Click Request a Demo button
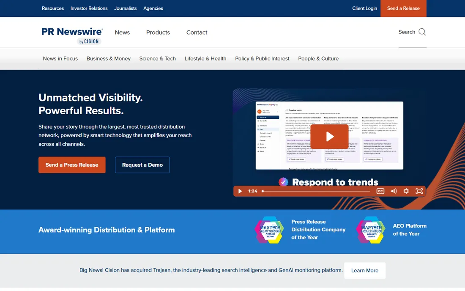The height and width of the screenshot is (291, 465). tap(142, 165)
